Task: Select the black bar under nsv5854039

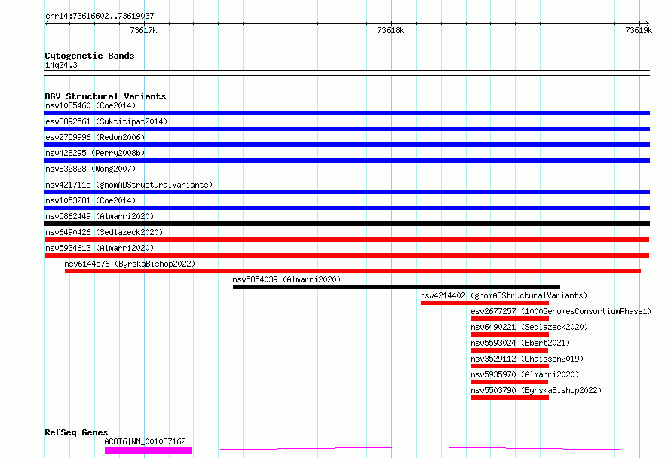Action: (397, 287)
